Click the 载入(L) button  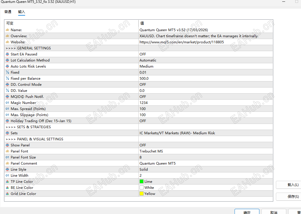(x=289, y=185)
